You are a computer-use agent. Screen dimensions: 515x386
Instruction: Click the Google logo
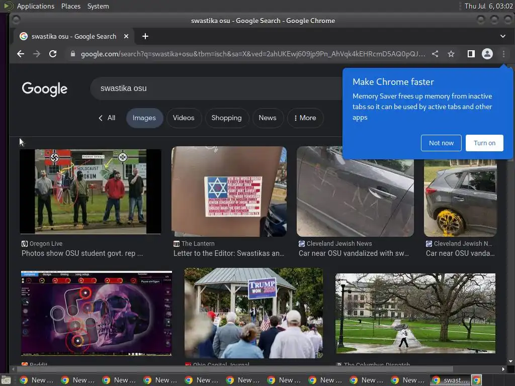(45, 89)
